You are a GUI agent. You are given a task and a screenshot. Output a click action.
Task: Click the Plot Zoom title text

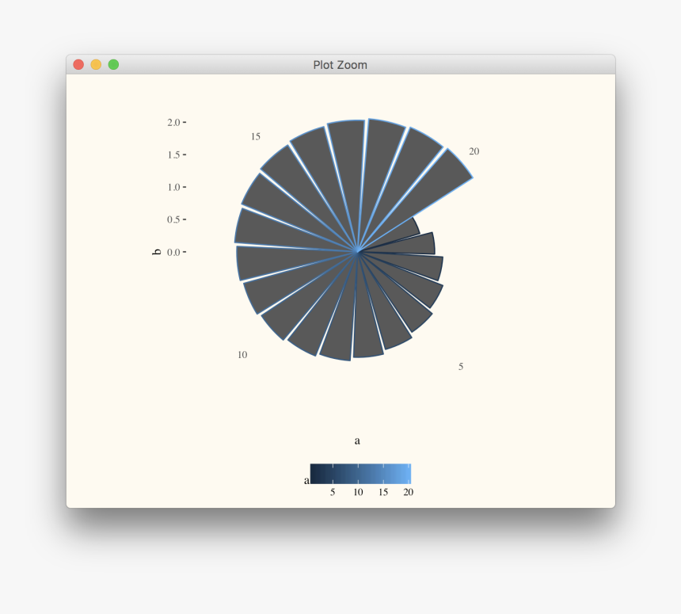340,65
